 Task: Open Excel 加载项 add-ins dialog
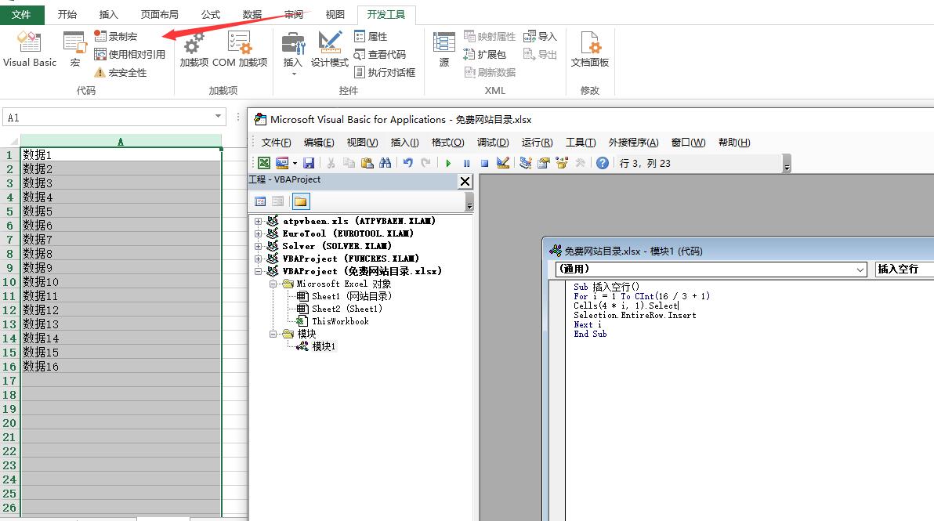194,49
